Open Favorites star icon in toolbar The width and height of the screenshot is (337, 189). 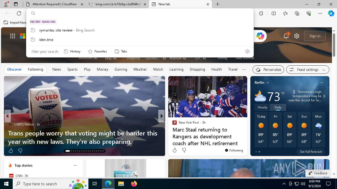[285, 13]
